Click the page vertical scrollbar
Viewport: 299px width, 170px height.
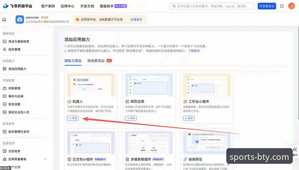pos(298,73)
